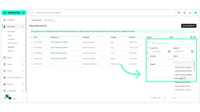Open expense EXP # 20241120_41843
The width and height of the screenshot is (200, 112).
click(59, 48)
